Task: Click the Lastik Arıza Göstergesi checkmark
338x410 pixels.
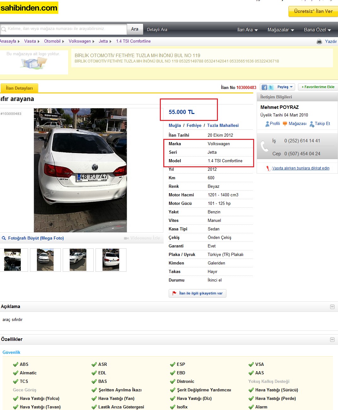Action: click(x=94, y=407)
